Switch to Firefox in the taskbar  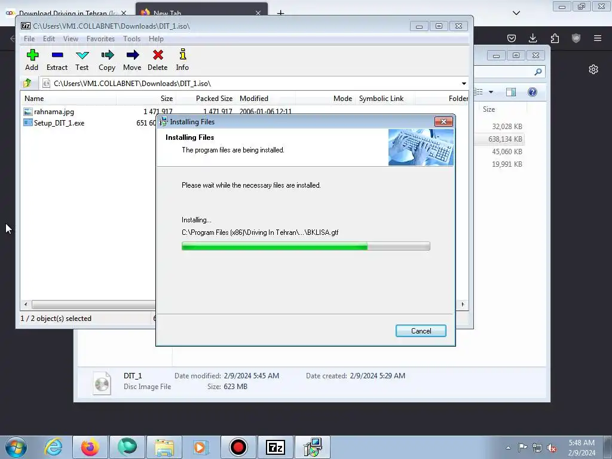point(90,447)
